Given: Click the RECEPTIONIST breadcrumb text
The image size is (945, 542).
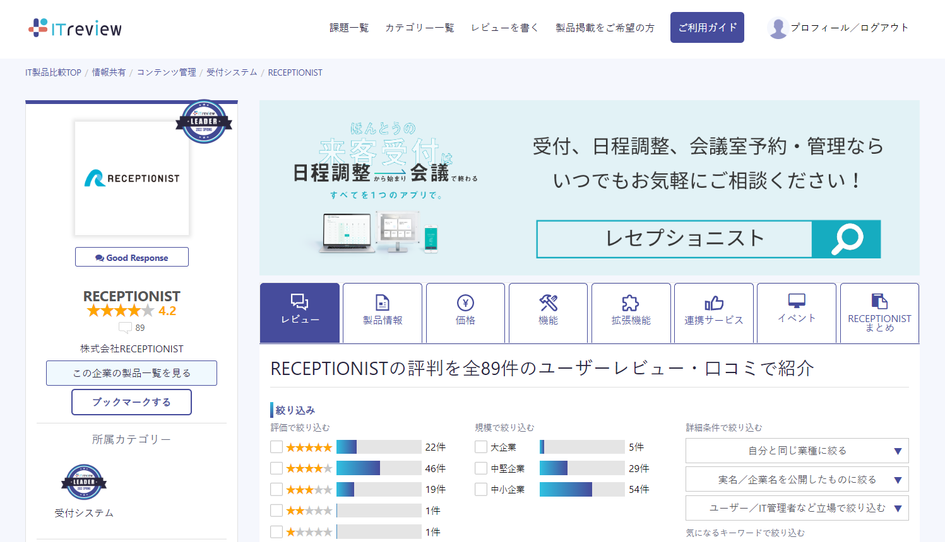Looking at the screenshot, I should pos(295,72).
